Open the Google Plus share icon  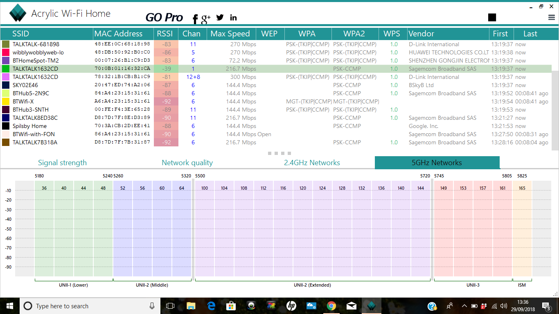[206, 18]
